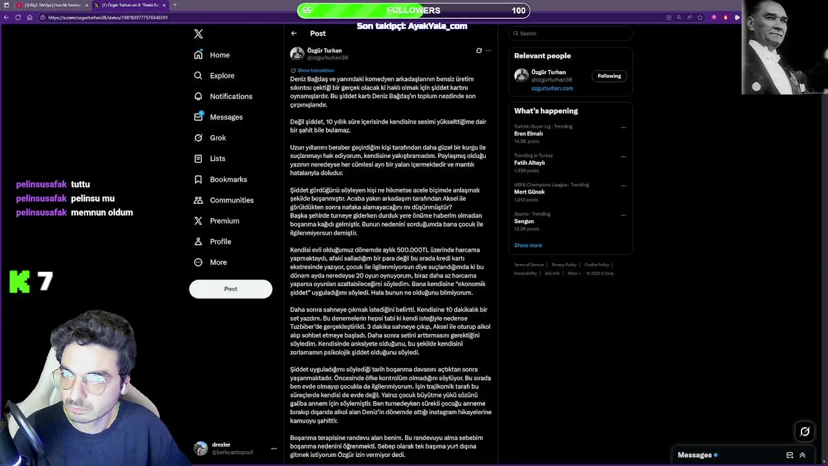Open drexler account menu dots

click(274, 448)
